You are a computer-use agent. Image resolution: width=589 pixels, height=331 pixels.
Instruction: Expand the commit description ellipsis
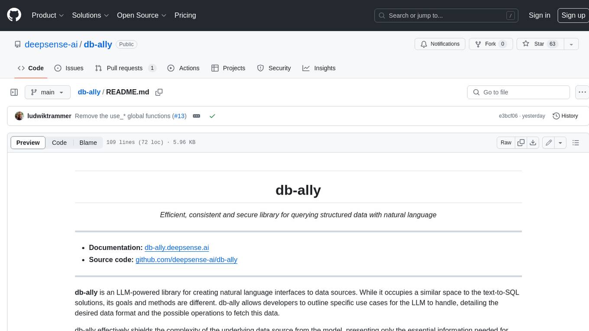[x=196, y=116]
